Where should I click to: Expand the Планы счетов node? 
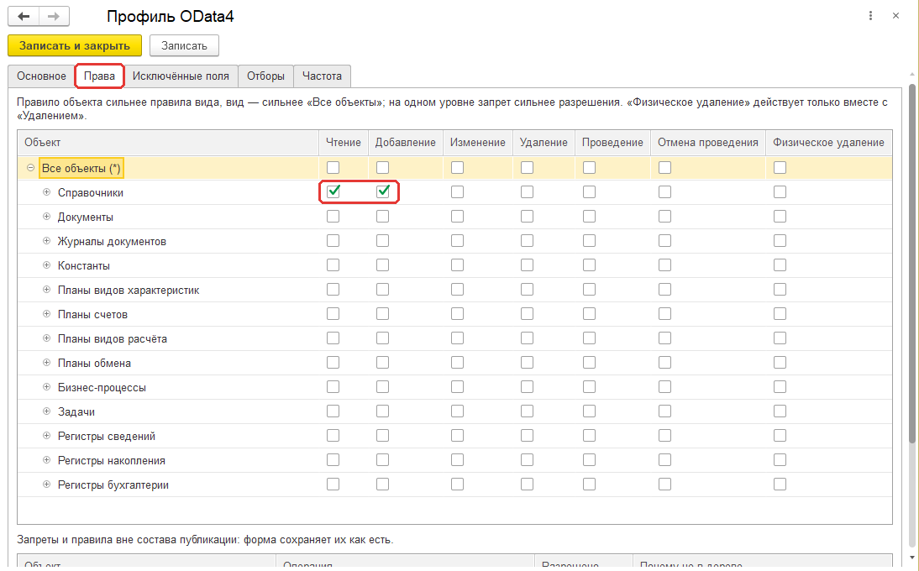pos(46,314)
